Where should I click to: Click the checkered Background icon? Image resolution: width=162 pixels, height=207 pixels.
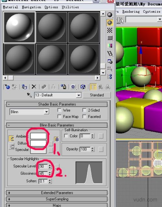110,30
